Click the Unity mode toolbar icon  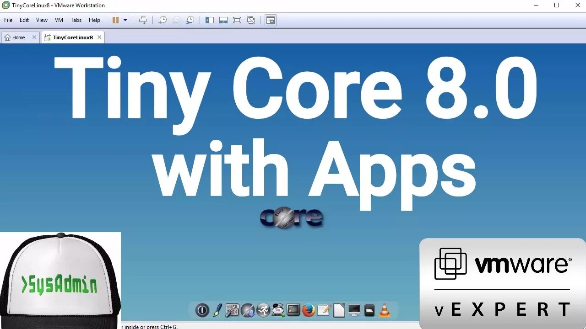coord(251,20)
